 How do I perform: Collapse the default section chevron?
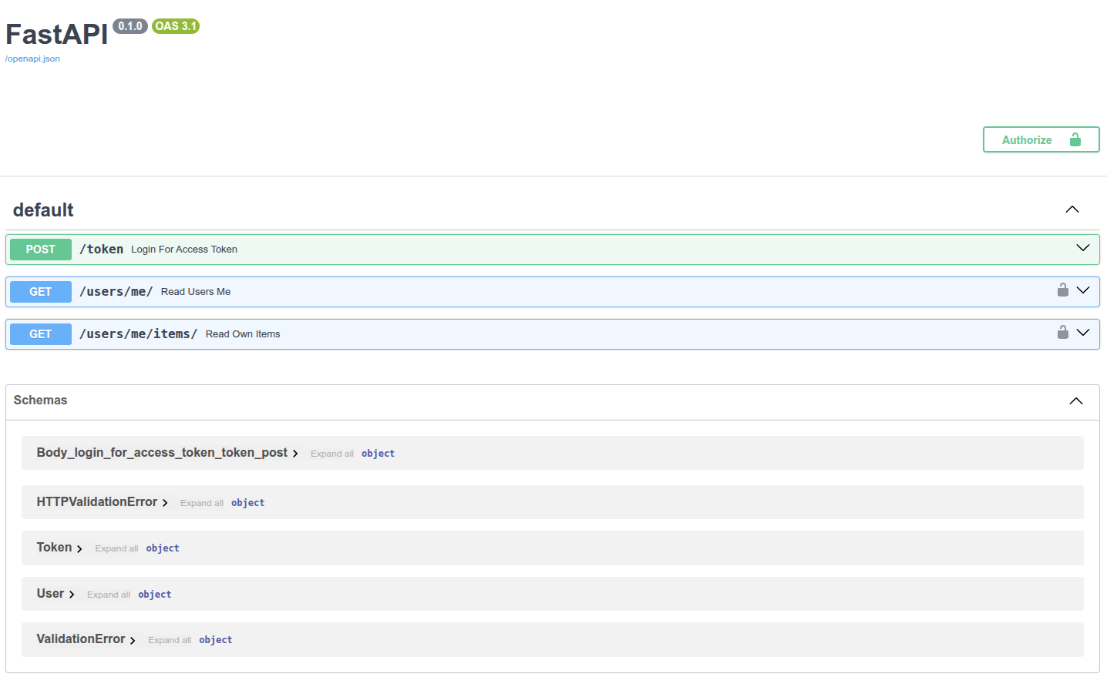click(1072, 209)
